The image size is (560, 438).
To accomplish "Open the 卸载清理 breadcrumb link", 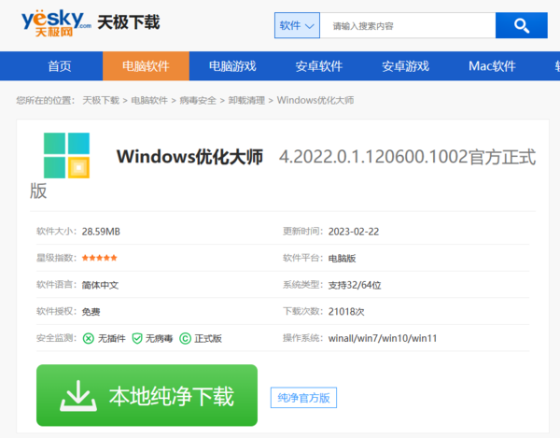I will coord(247,100).
